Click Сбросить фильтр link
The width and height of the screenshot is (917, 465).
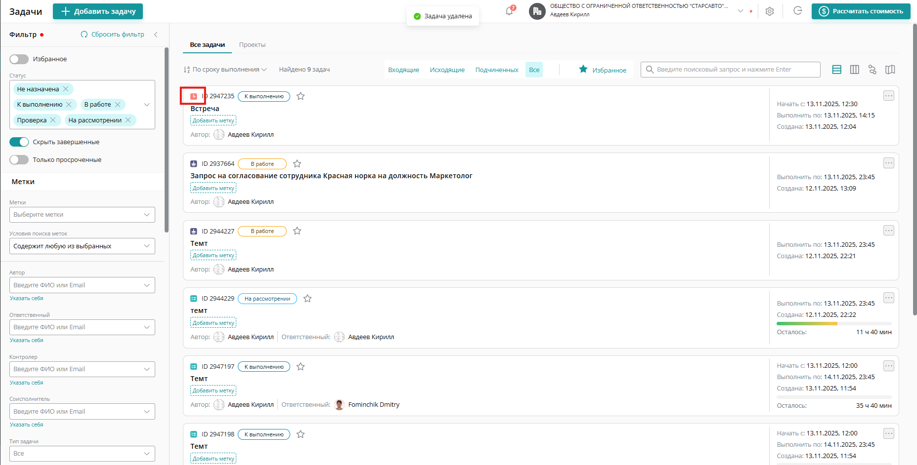pyautogui.click(x=113, y=35)
